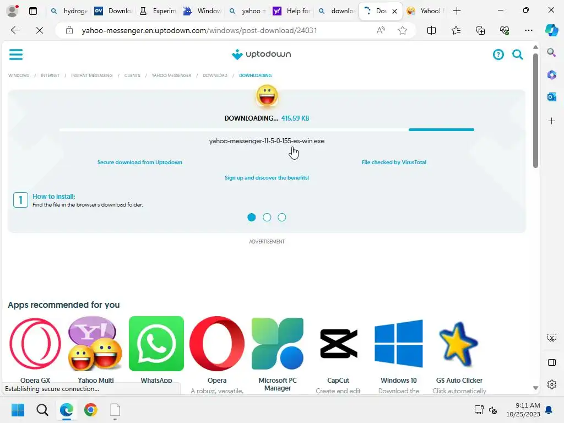This screenshot has width=564, height=423.
Task: Open the WhatsApp recommended app
Action: coord(156,344)
